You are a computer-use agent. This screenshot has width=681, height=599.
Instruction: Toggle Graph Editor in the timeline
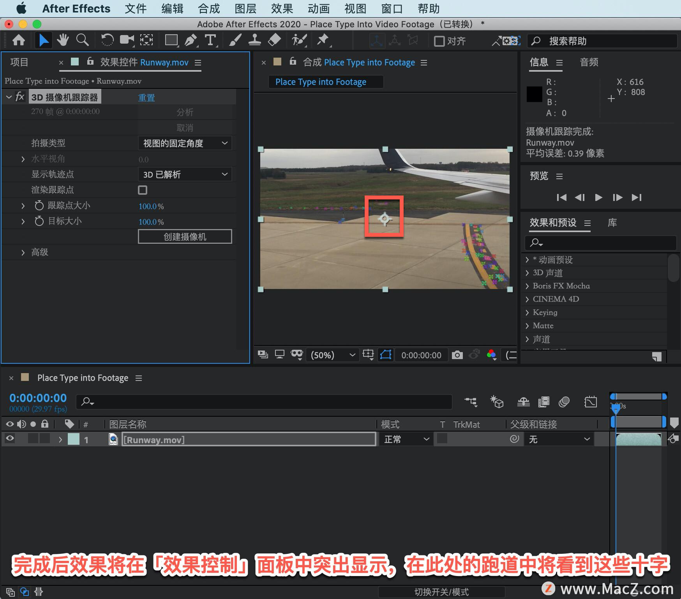coord(591,402)
